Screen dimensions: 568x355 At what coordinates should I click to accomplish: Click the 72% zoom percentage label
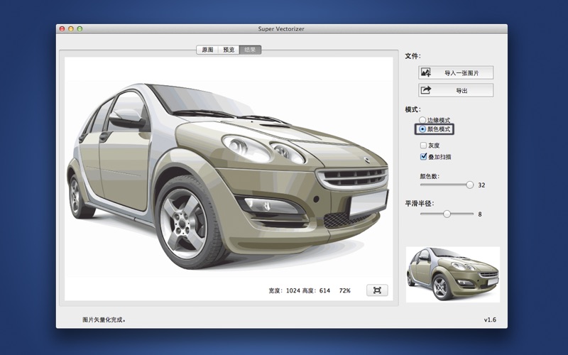[x=344, y=291]
